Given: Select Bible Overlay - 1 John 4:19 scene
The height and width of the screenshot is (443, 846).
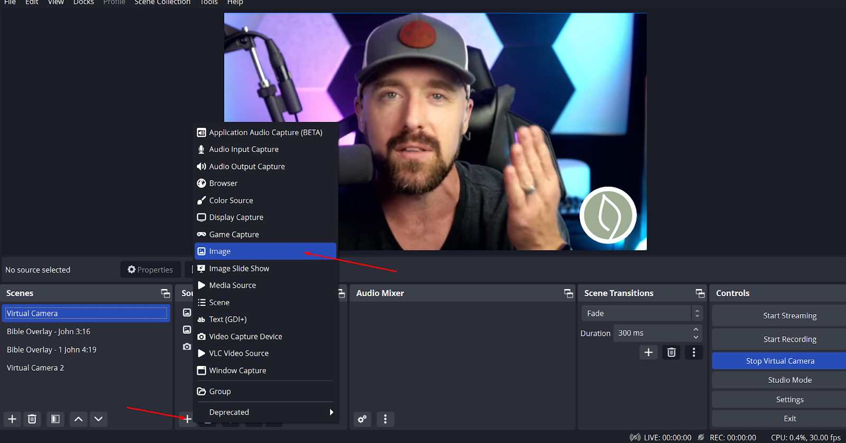Looking at the screenshot, I should click(86, 350).
